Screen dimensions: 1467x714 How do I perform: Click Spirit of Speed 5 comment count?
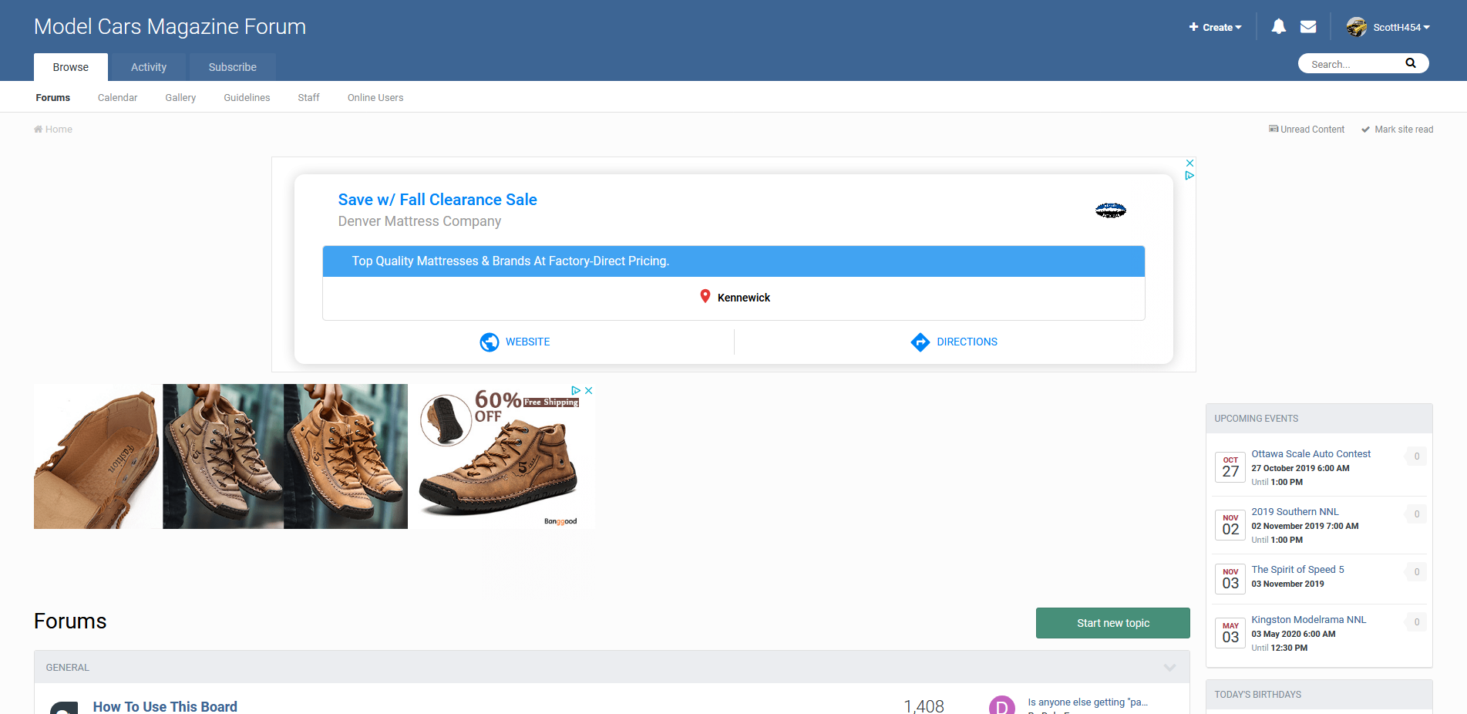coord(1416,572)
